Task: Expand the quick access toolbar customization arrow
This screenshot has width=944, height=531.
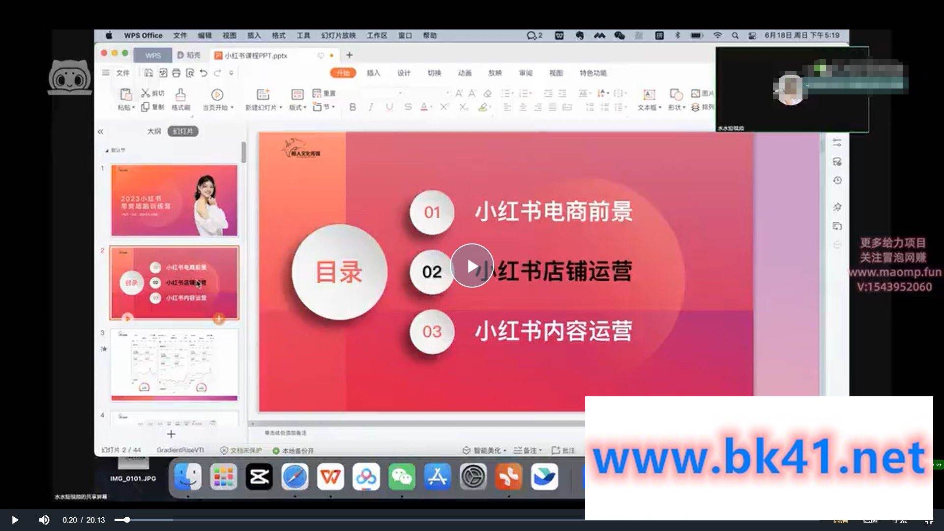Action: tap(231, 73)
